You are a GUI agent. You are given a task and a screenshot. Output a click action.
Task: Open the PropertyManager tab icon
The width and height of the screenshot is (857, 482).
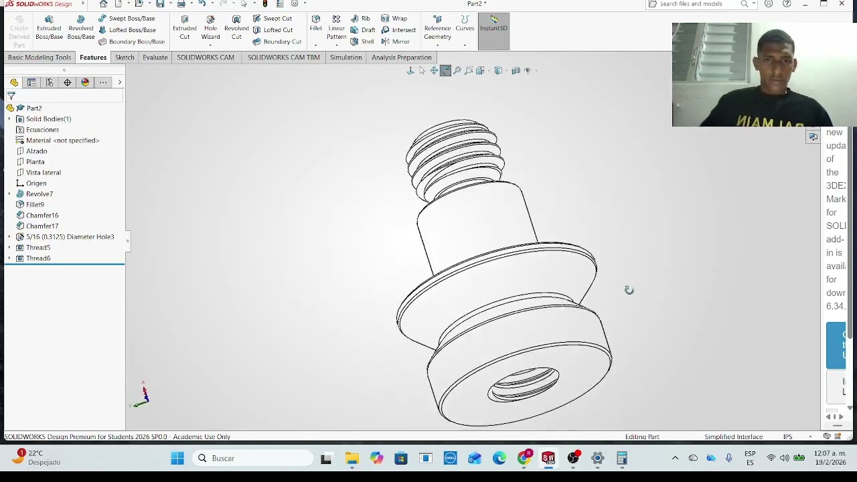click(31, 82)
